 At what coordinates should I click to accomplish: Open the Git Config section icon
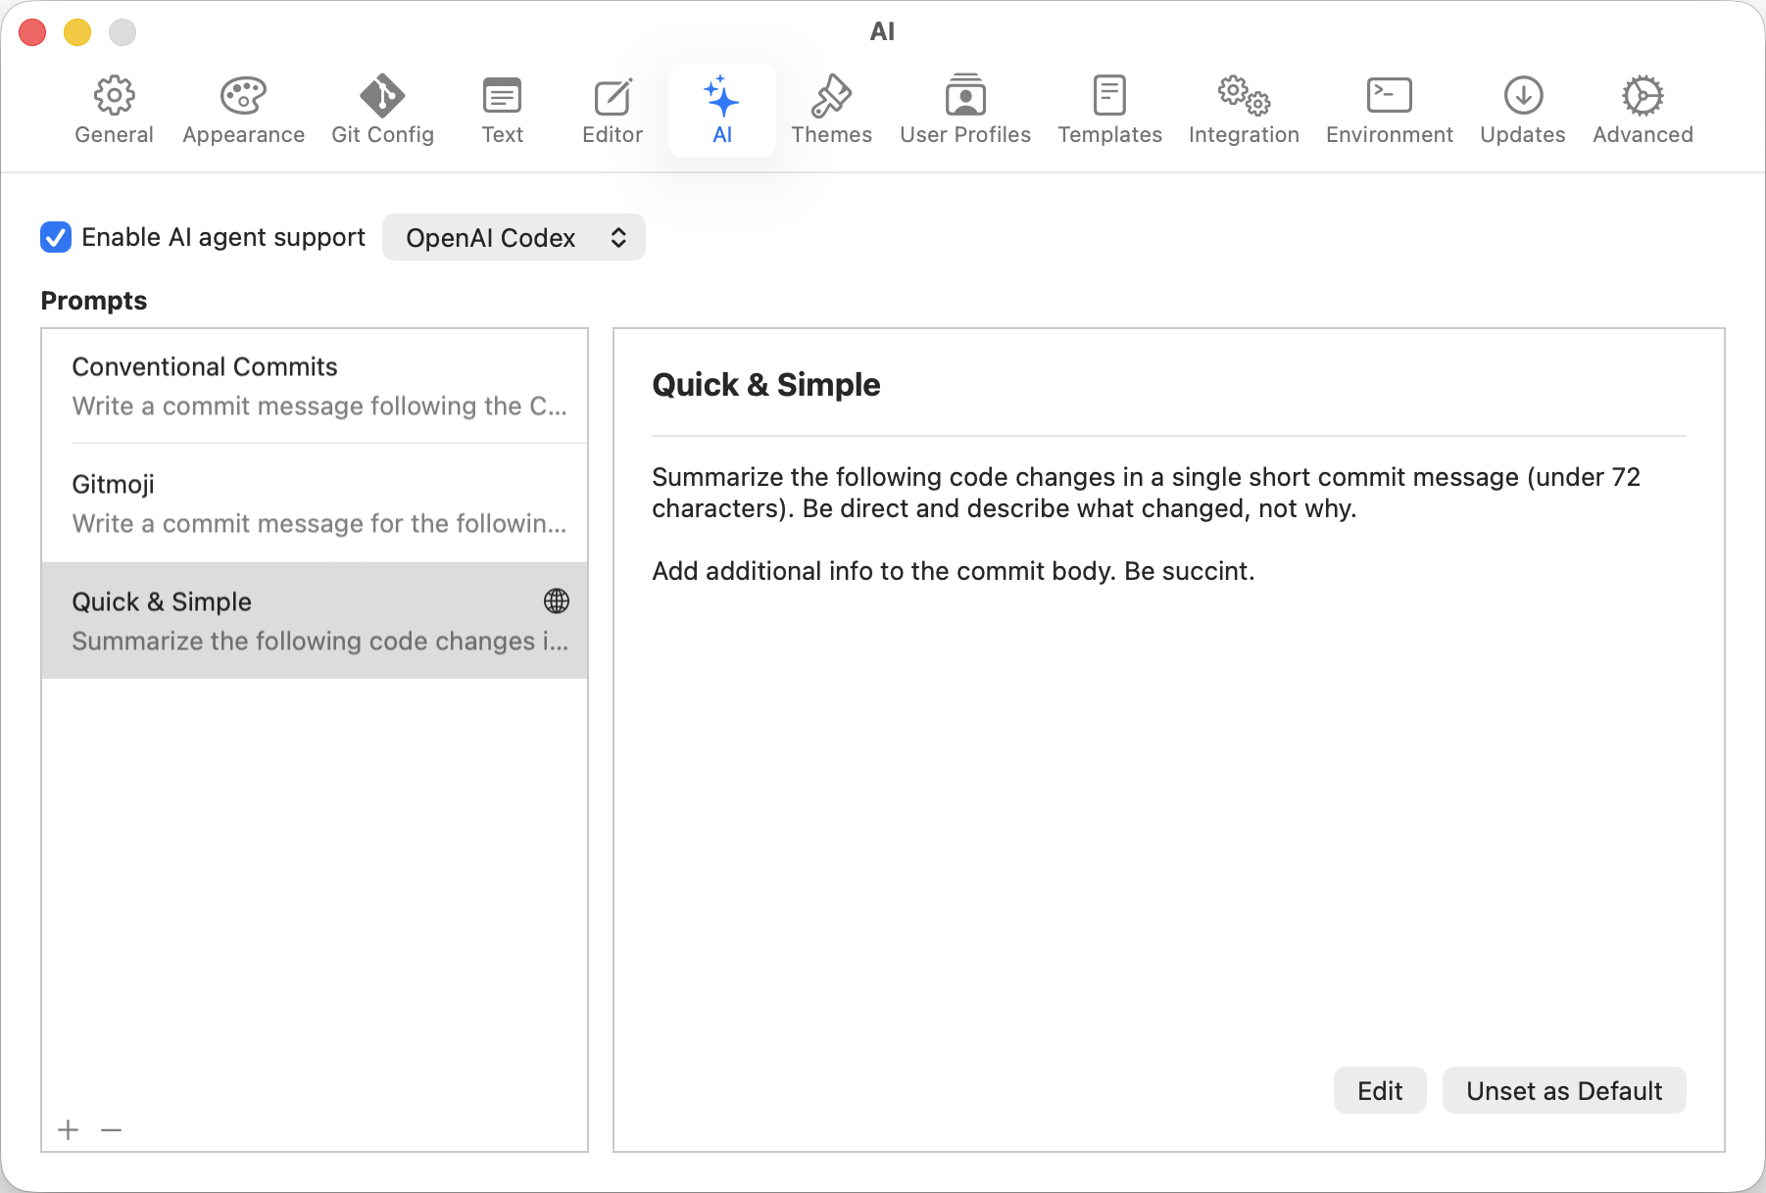[x=382, y=95]
